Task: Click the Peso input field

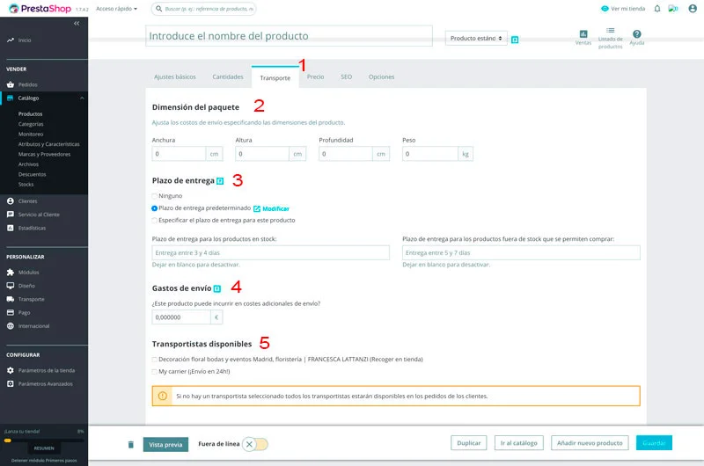Action: coord(429,154)
